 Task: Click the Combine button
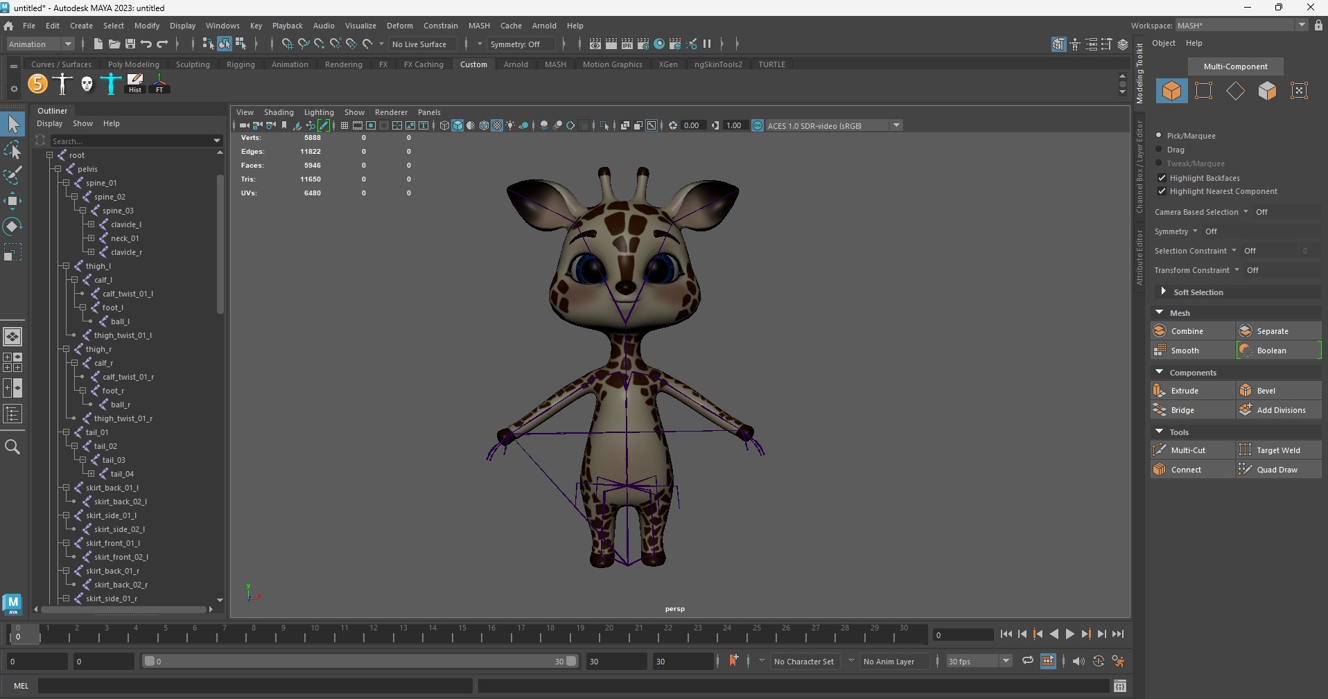[1192, 331]
